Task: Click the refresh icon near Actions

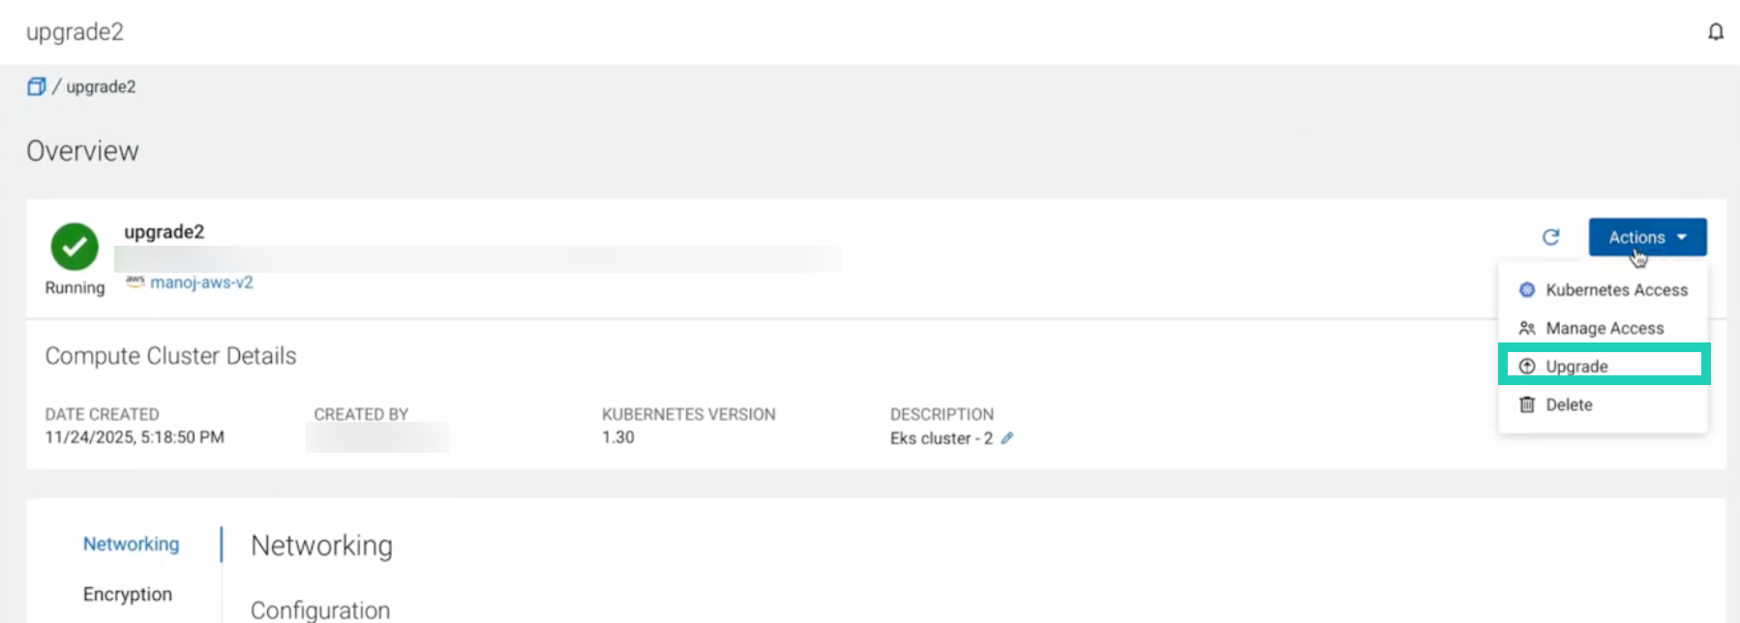Action: pos(1550,237)
